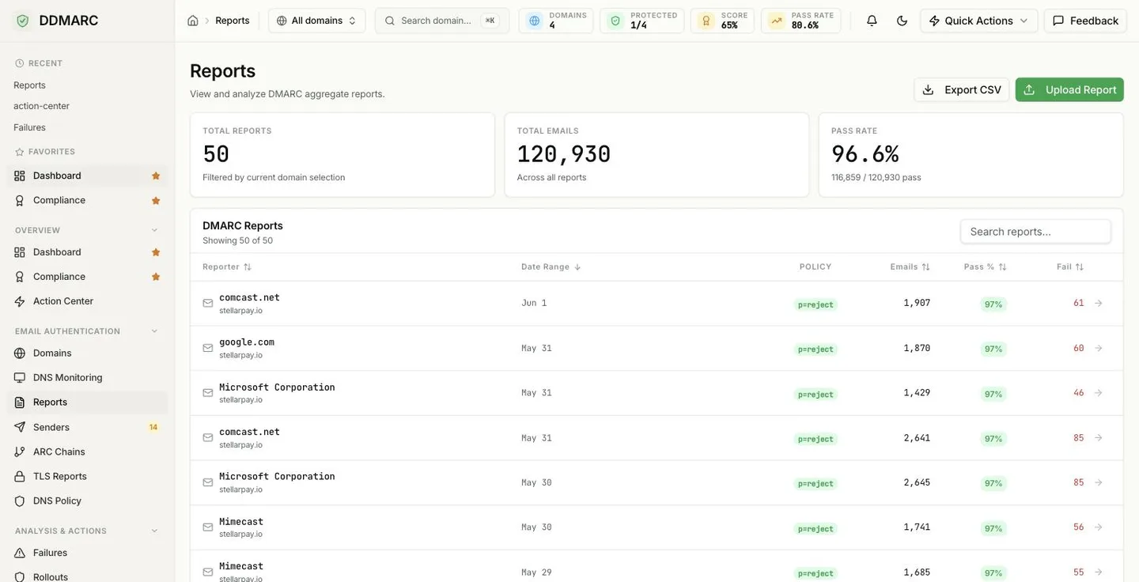This screenshot has width=1139, height=582.
Task: Click the Rollouts icon in sidebar
Action: click(20, 577)
